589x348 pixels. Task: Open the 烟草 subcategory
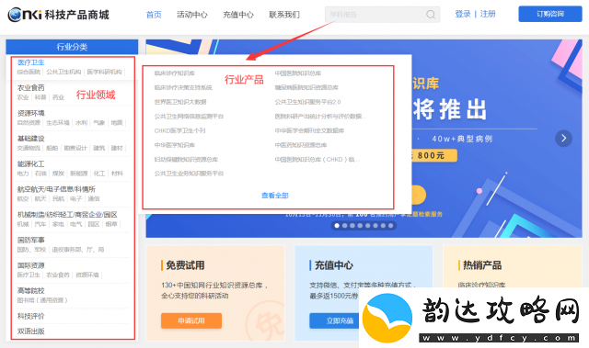coord(111,224)
